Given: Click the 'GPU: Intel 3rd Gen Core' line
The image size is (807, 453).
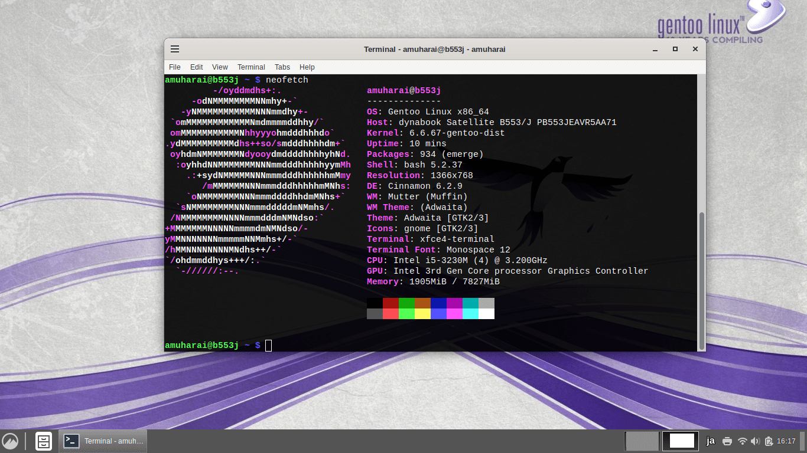Looking at the screenshot, I should tap(507, 271).
